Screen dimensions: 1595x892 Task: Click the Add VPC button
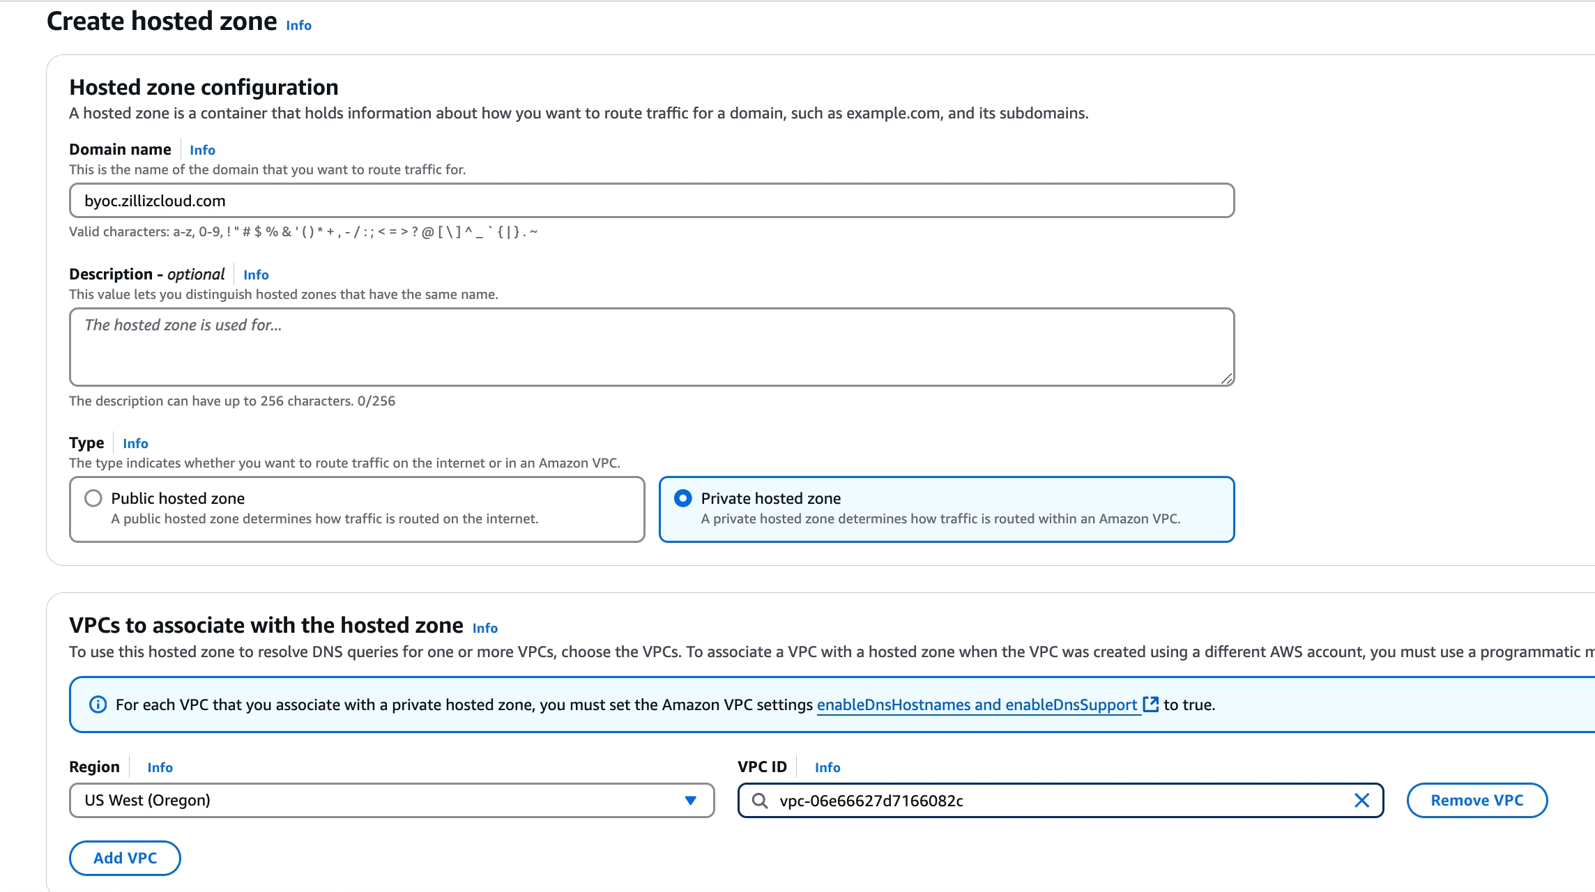(x=126, y=857)
